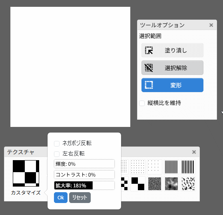The height and width of the screenshot is (215, 223).
Task: Toggle the ネガポジ反転 checkbox
Action: [x=57, y=143]
